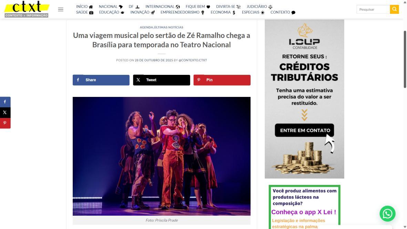Share via floating sidebar Facebook icon
Viewport: 407px width, 229px height.
(x=5, y=102)
